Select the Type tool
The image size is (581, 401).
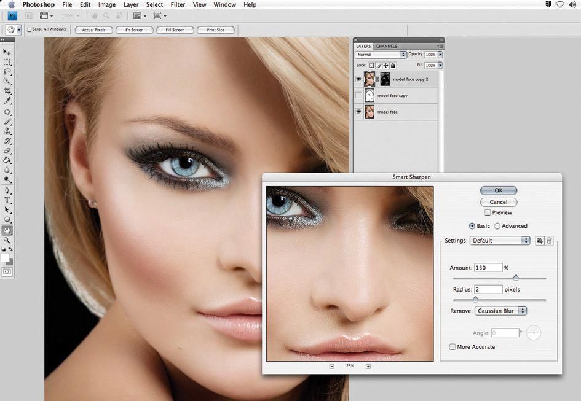pos(7,200)
